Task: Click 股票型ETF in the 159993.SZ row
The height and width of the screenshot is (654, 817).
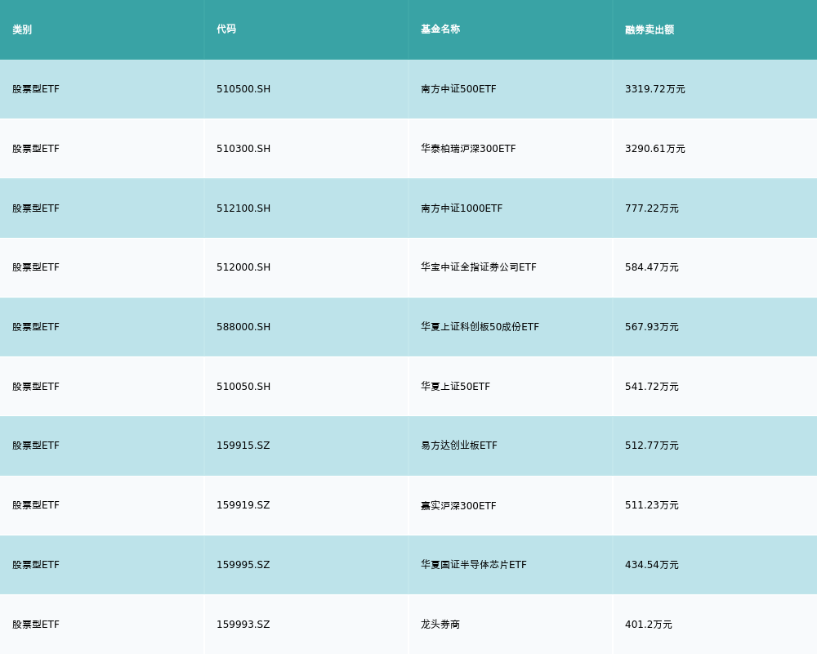Action: click(36, 625)
